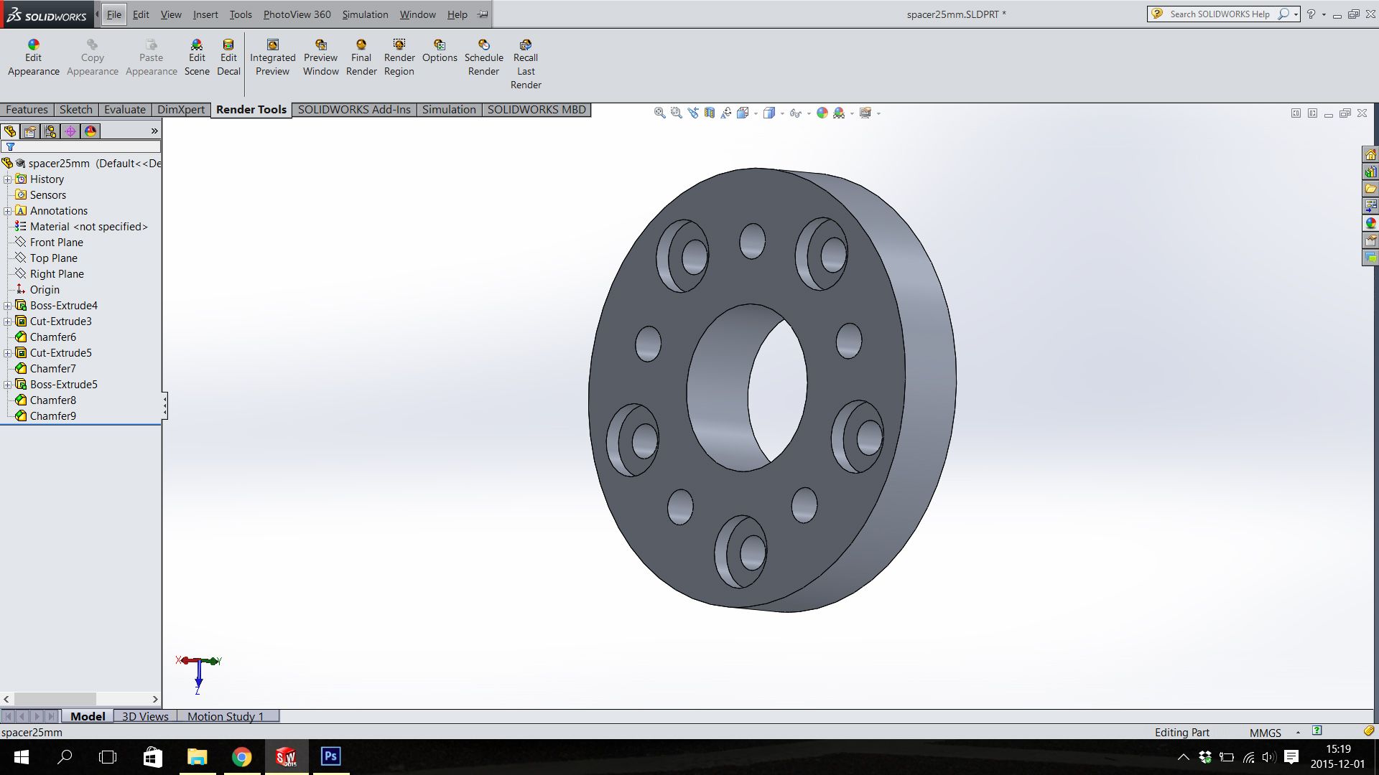Expand the Boss-Extrude4 feature
Viewport: 1379px width, 775px height.
pos(8,306)
